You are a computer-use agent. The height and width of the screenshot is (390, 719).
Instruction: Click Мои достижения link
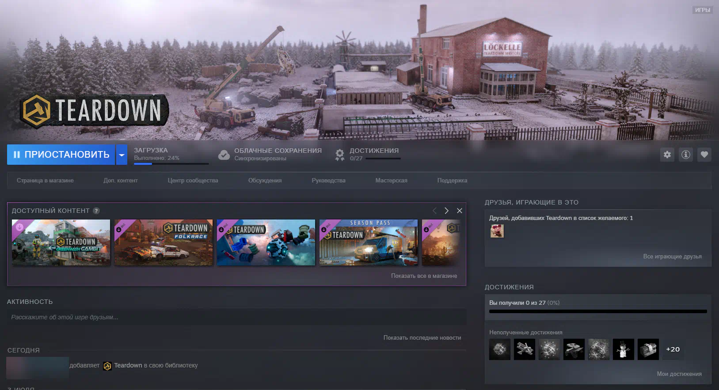679,374
